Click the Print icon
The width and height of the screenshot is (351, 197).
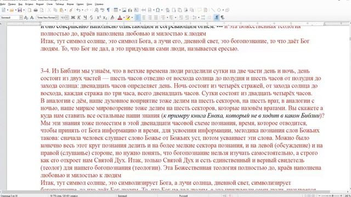click(36, 10)
